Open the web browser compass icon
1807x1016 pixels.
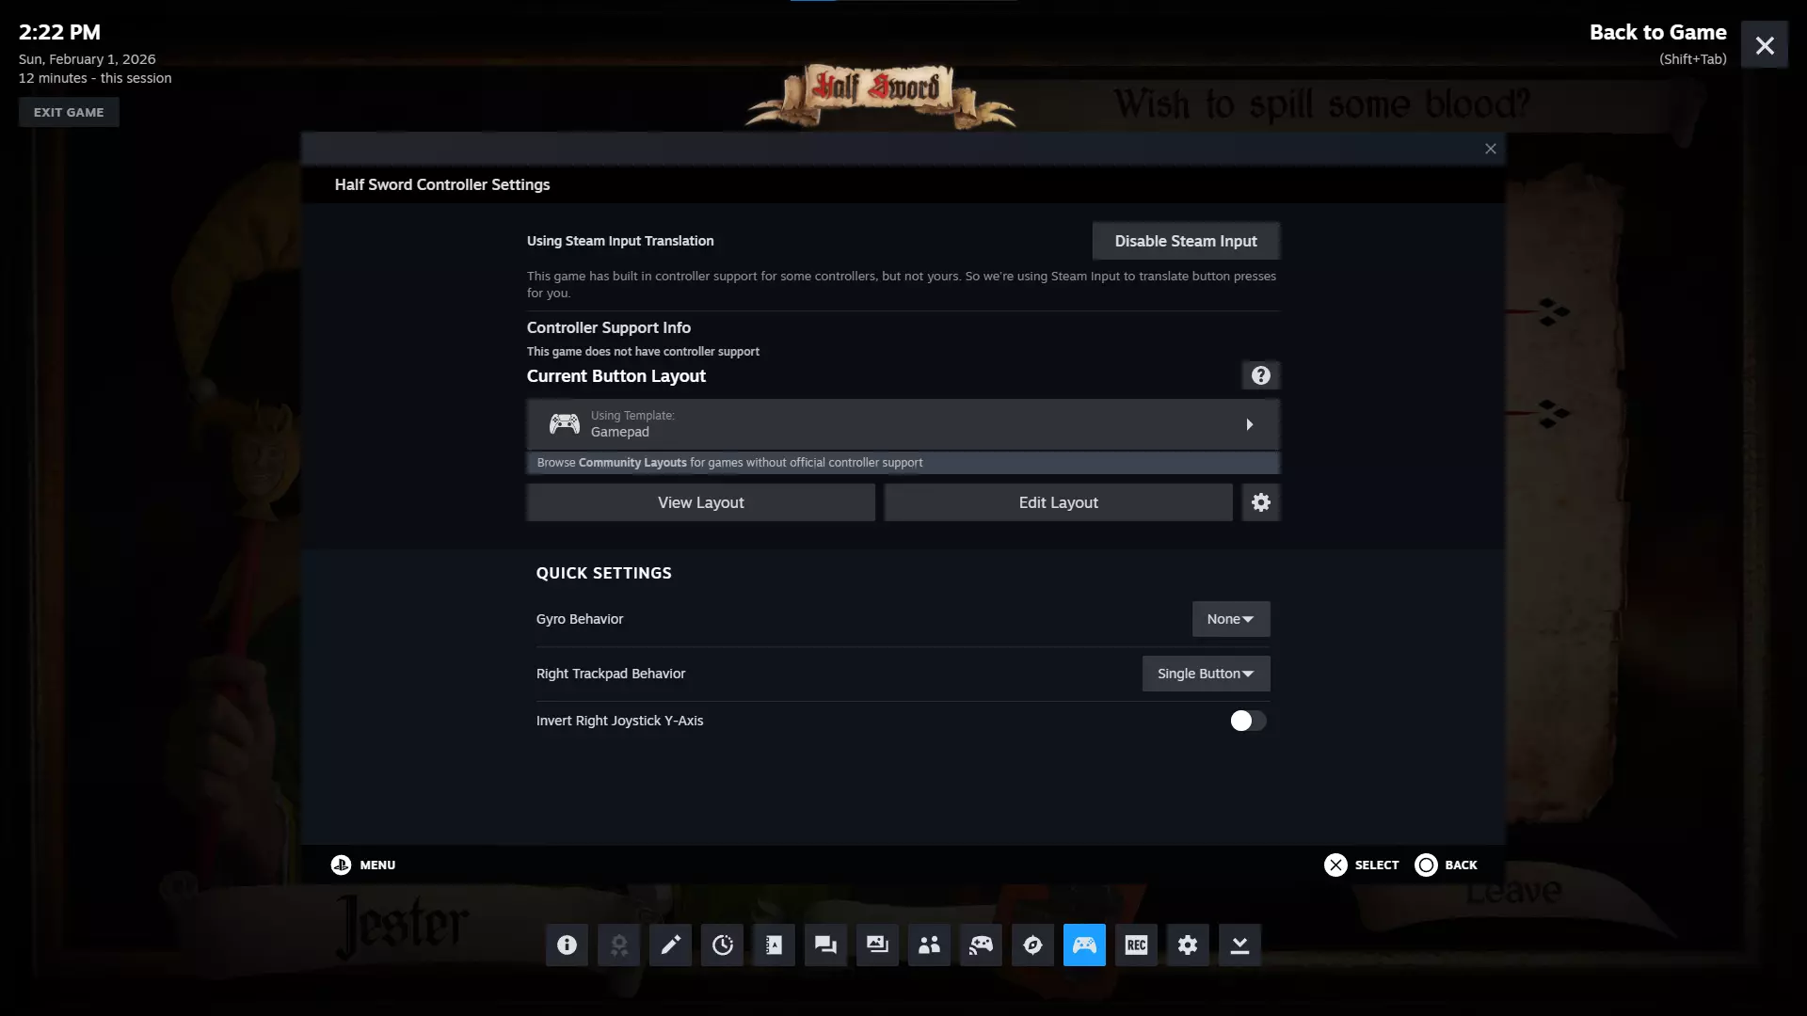pyautogui.click(x=1032, y=945)
